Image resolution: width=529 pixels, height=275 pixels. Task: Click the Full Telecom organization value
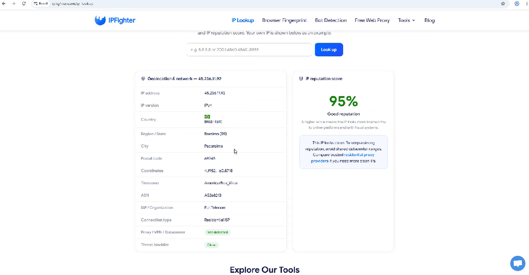[215, 208]
